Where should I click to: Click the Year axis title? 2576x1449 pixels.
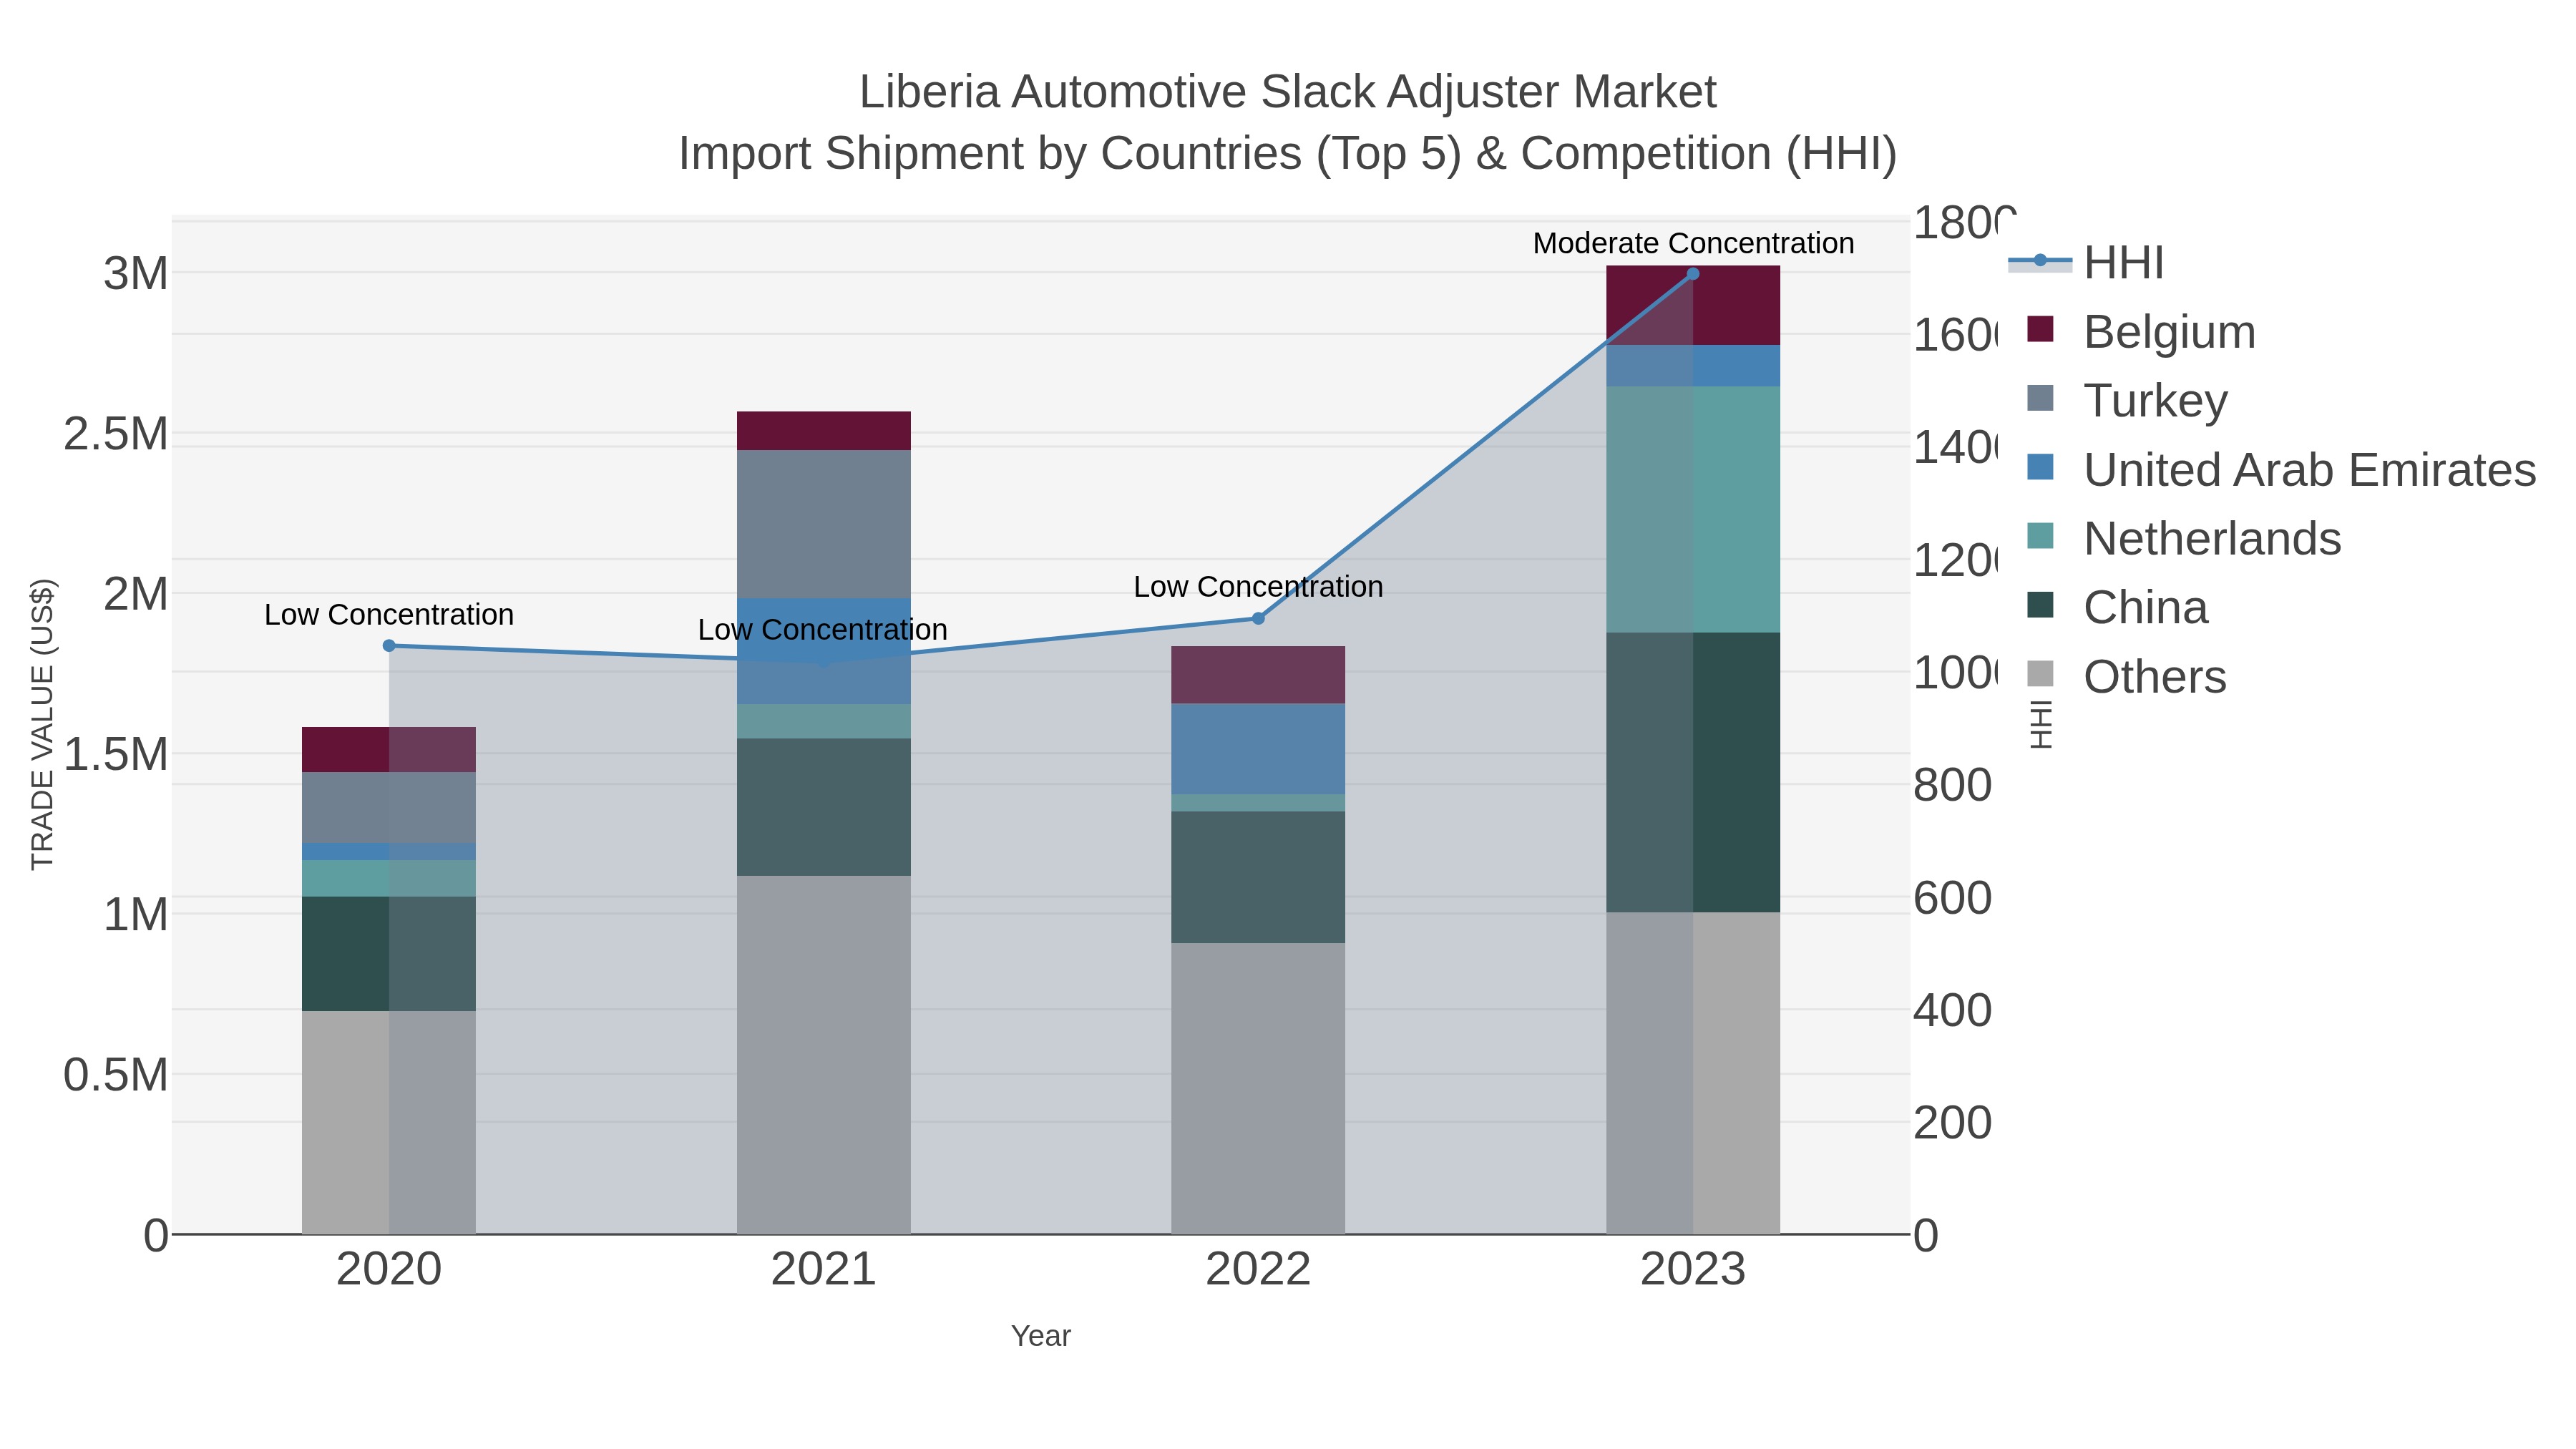(x=1041, y=1336)
